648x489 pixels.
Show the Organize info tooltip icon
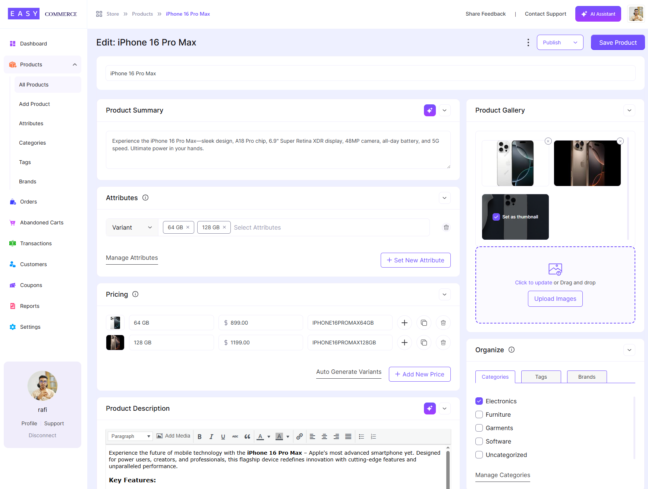pos(512,350)
